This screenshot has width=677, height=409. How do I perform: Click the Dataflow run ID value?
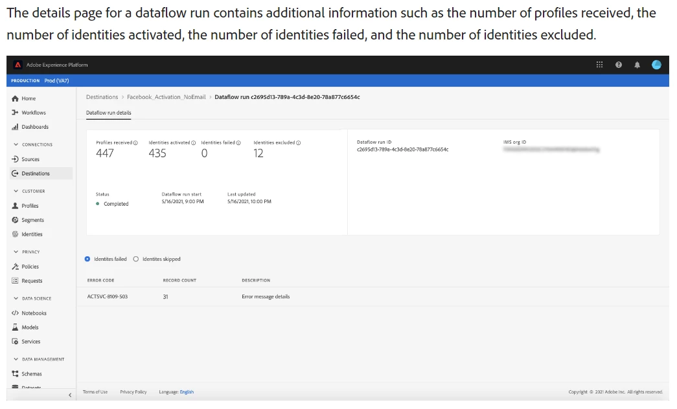tap(402, 149)
